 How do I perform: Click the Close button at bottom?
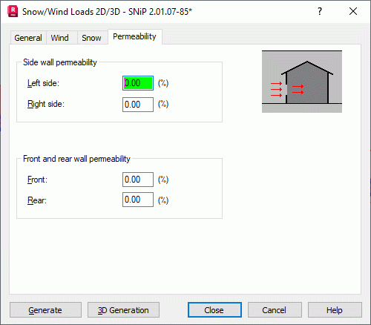[x=214, y=310]
